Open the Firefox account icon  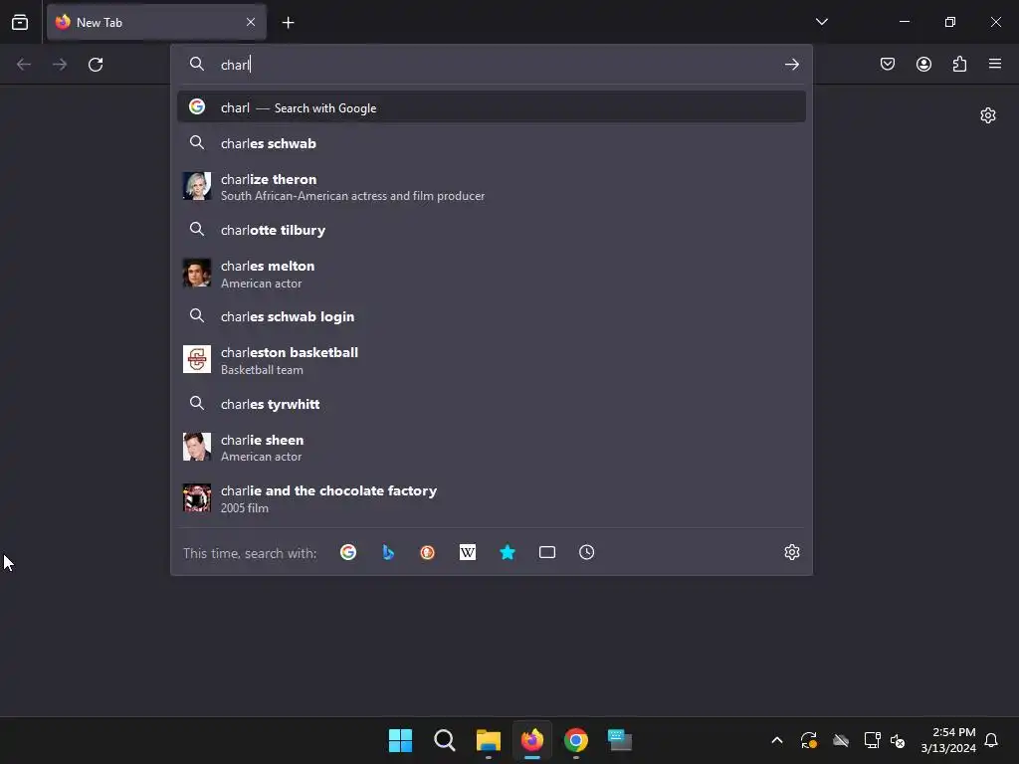[x=923, y=64]
